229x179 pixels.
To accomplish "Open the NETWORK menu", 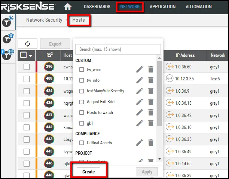I will click(x=130, y=7).
